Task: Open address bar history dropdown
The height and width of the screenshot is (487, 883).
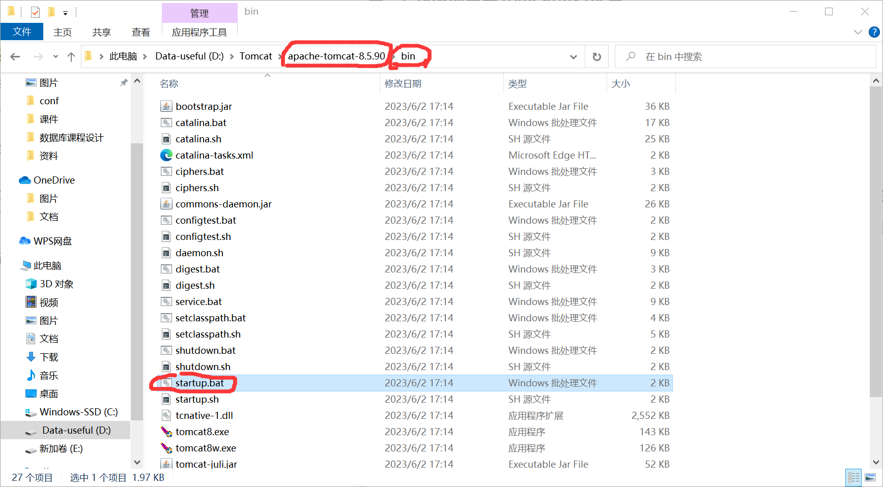Action: coord(574,56)
